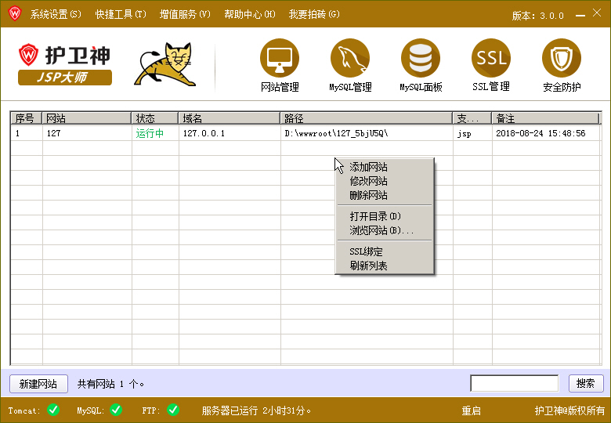
Task: Select 打开目录 in context menu
Action: point(374,216)
